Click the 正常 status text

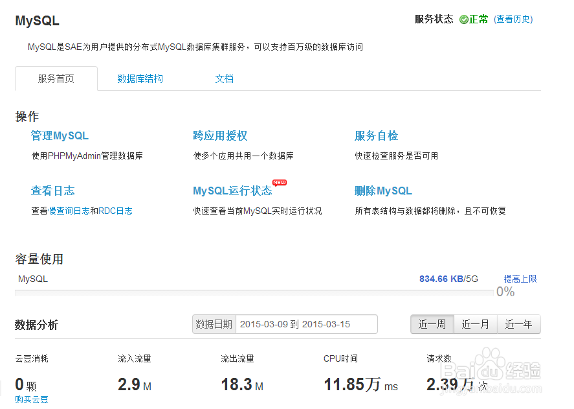(x=478, y=19)
